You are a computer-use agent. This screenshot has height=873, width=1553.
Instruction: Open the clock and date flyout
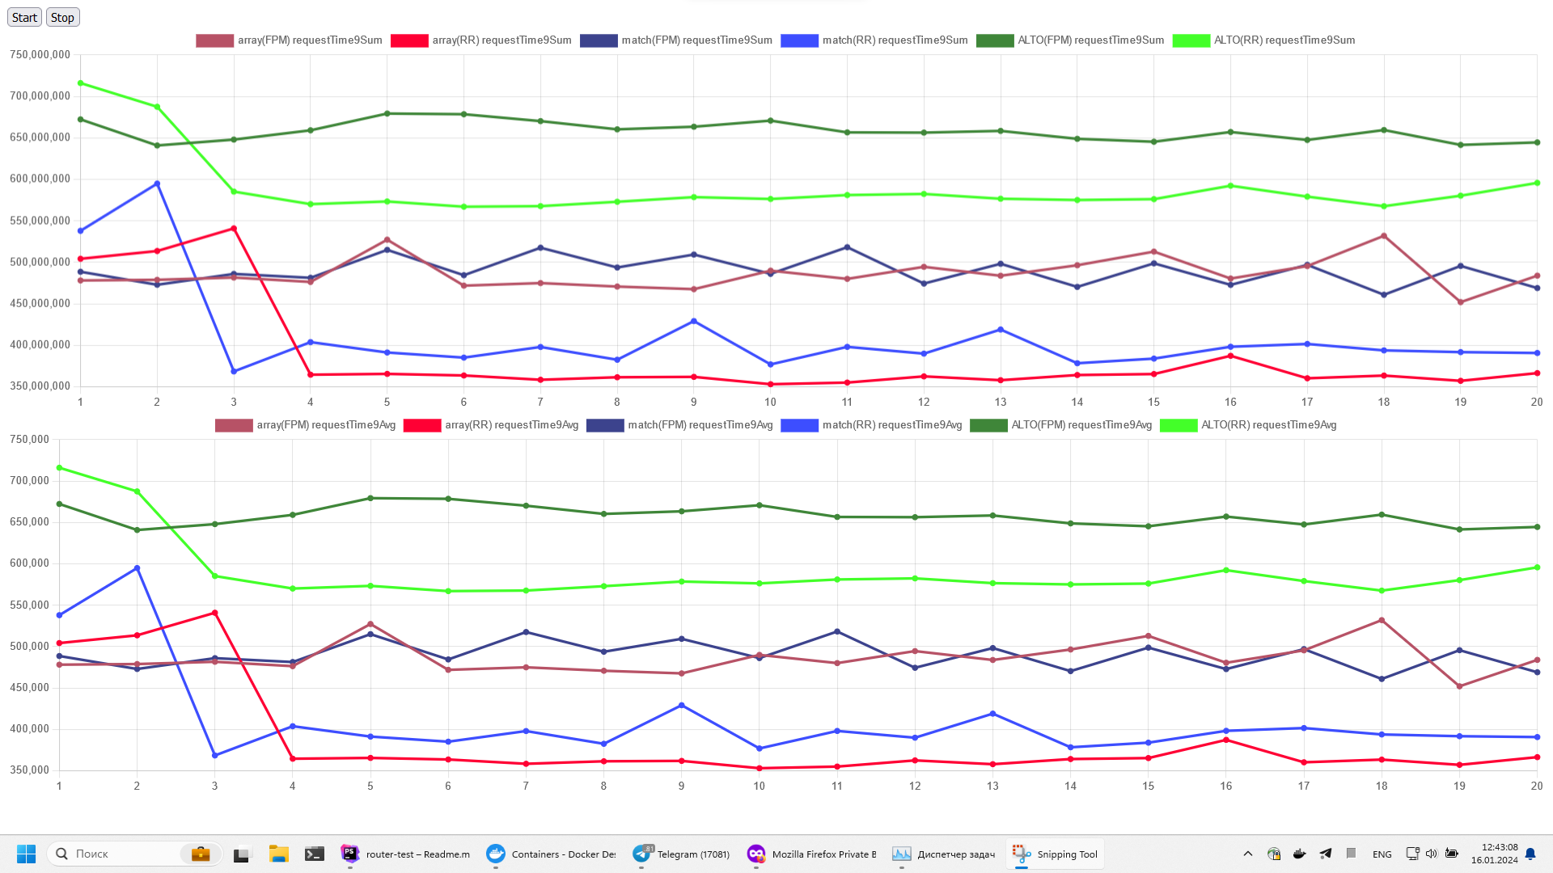click(1495, 854)
